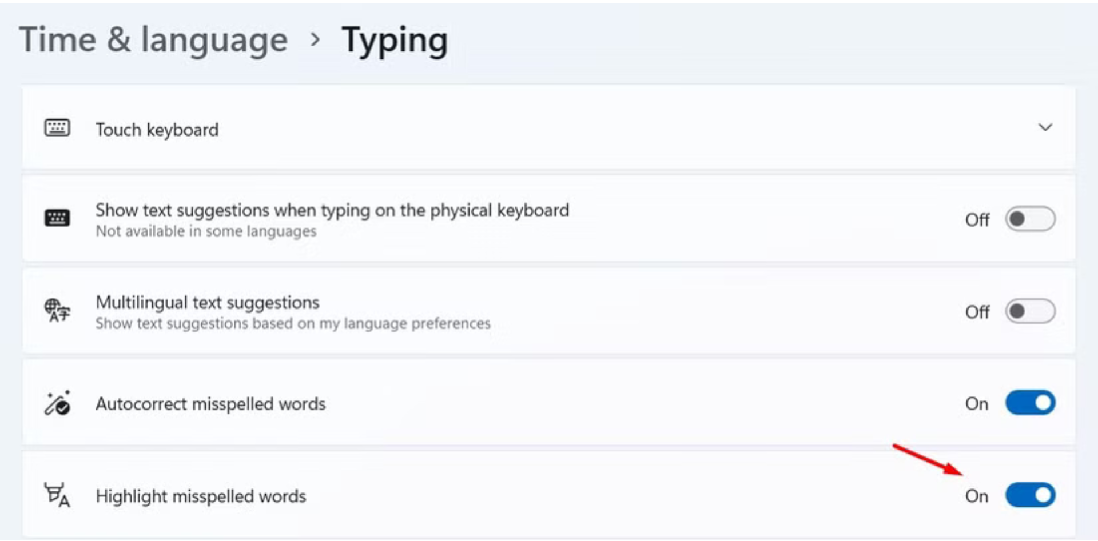
Task: Click the Touch keyboard icon
Action: (x=57, y=128)
